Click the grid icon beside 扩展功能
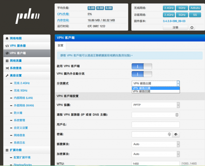205x166 pixels. pyautogui.click(x=7, y=150)
